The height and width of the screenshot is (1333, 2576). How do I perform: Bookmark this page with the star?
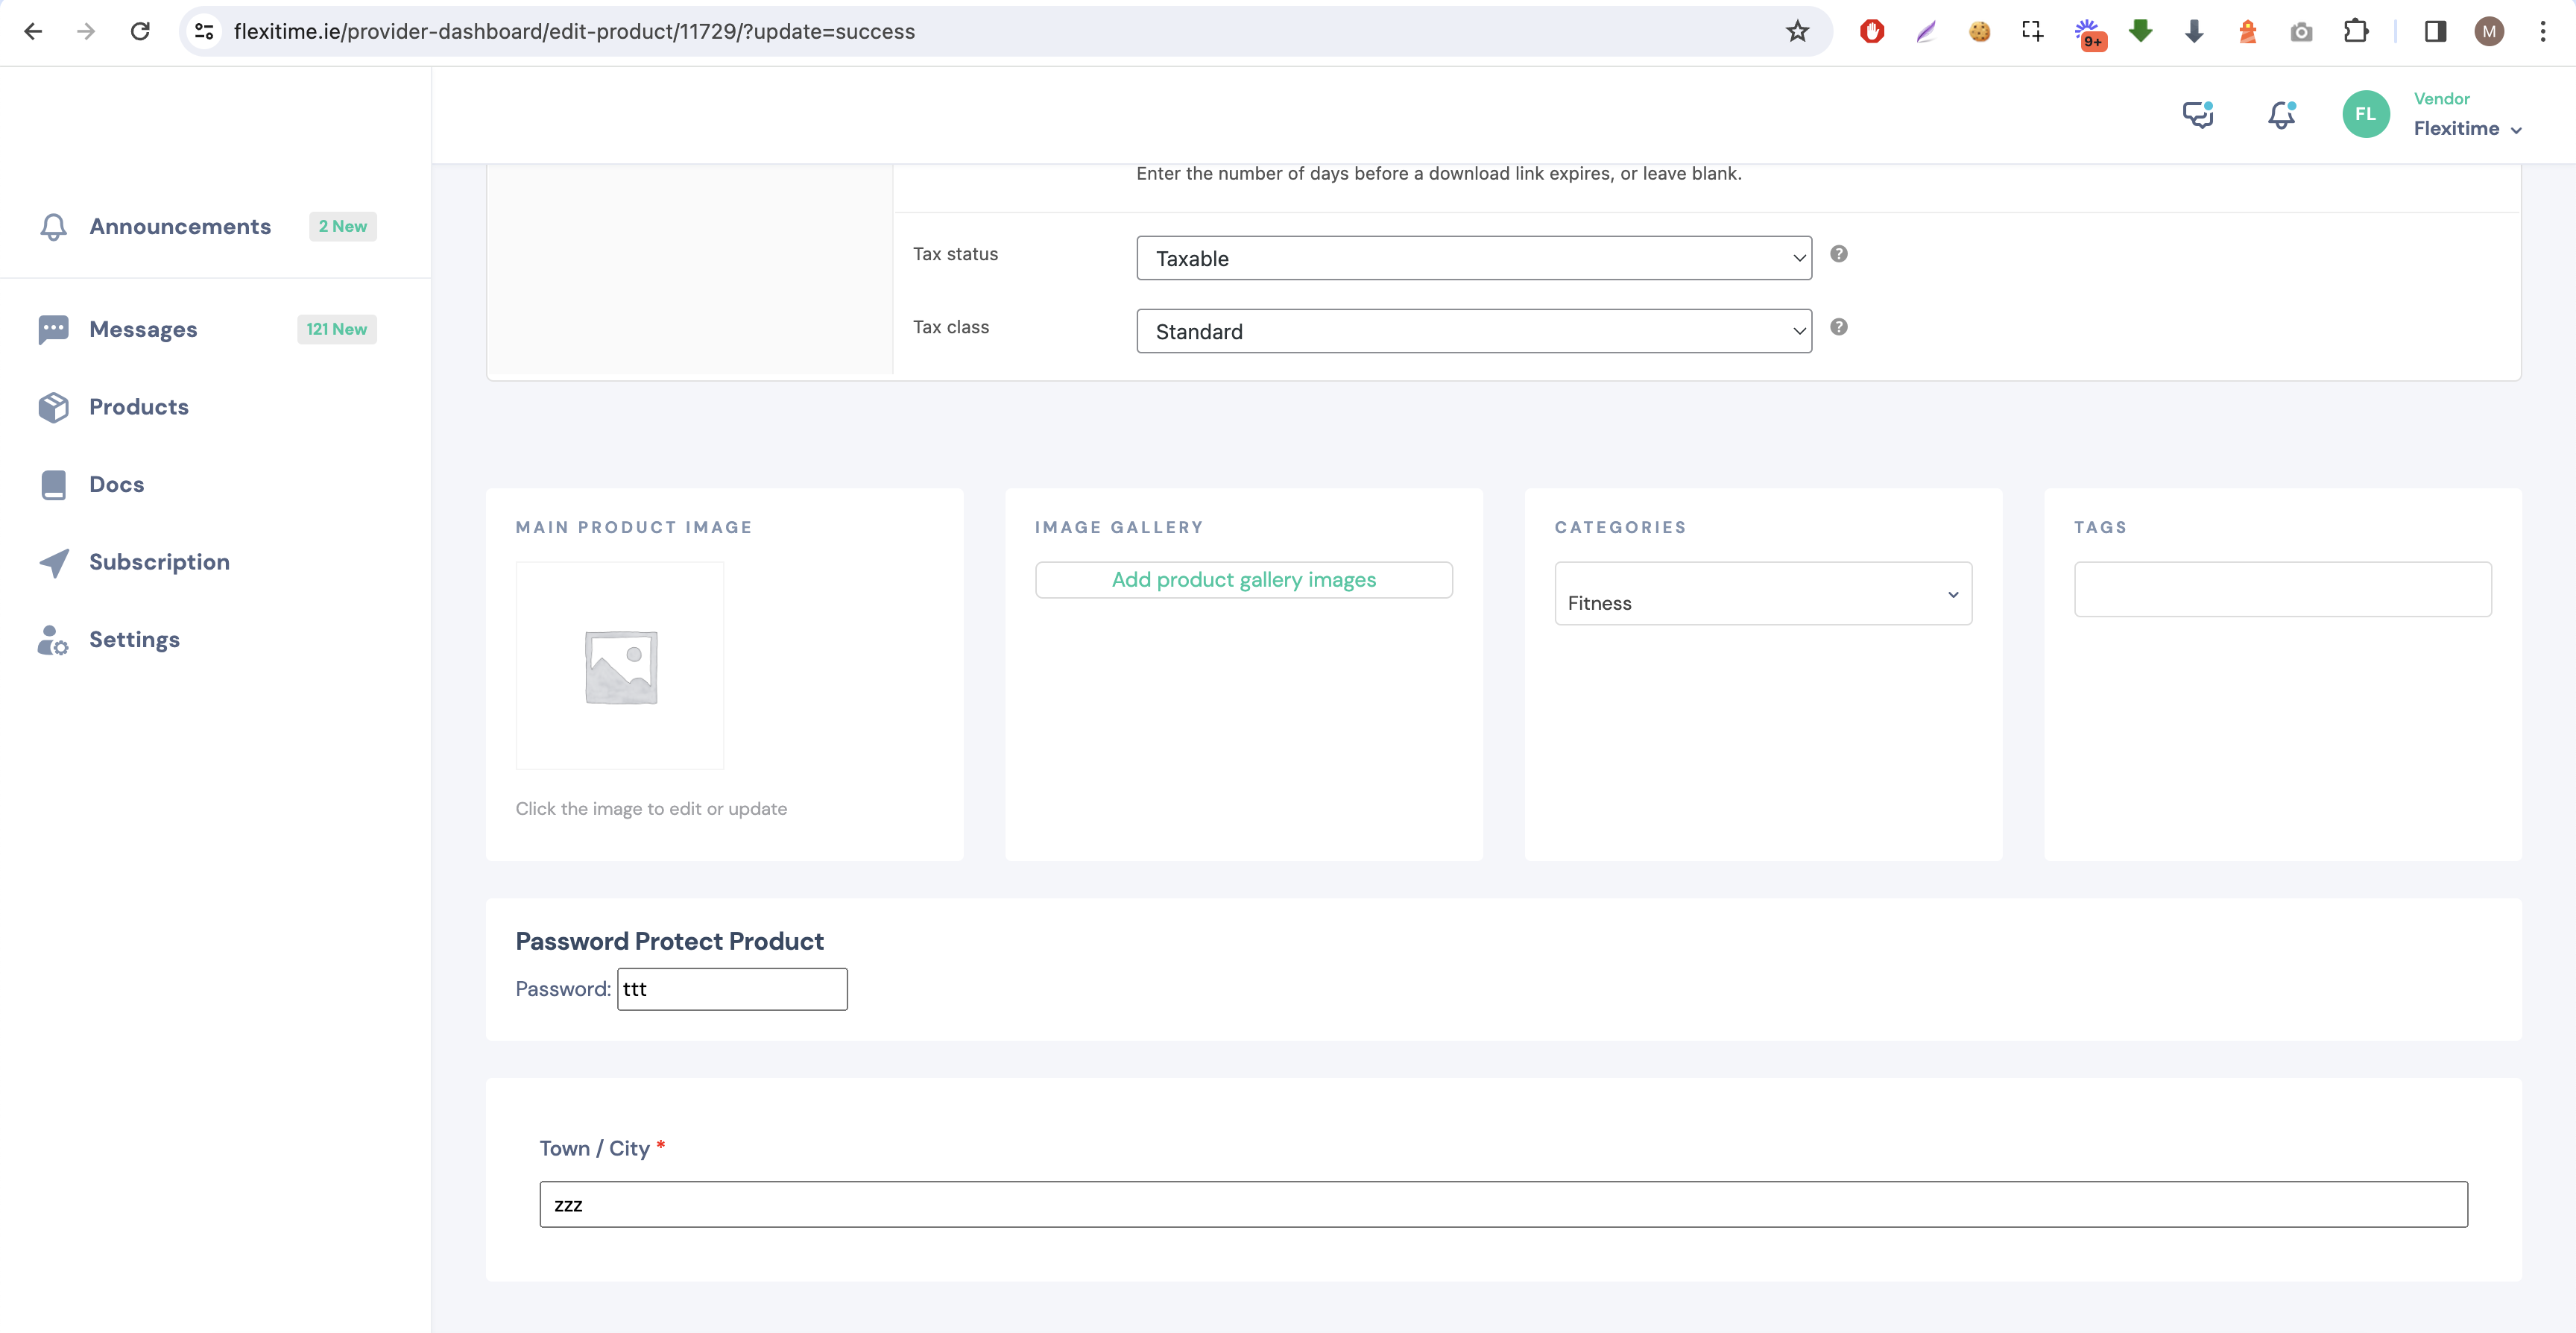[1797, 31]
